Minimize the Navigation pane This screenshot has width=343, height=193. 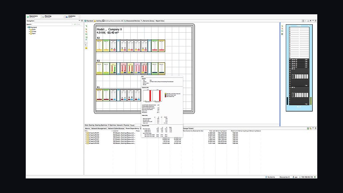[79, 21]
